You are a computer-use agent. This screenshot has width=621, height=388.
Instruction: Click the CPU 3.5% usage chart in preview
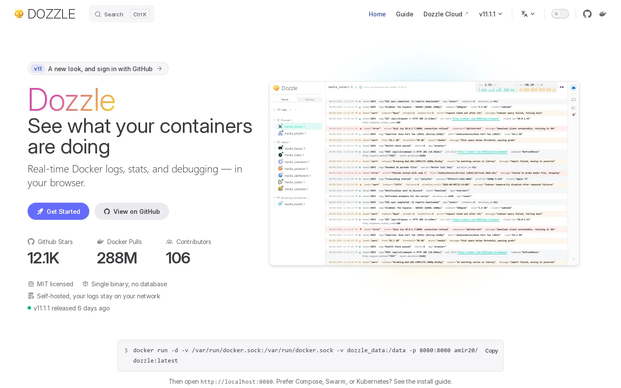[496, 88]
